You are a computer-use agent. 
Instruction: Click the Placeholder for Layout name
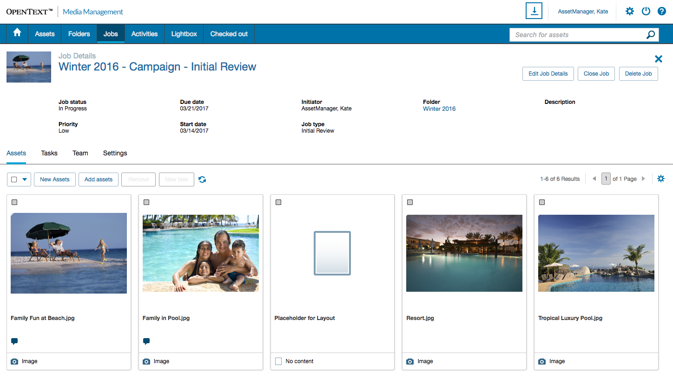pos(305,318)
